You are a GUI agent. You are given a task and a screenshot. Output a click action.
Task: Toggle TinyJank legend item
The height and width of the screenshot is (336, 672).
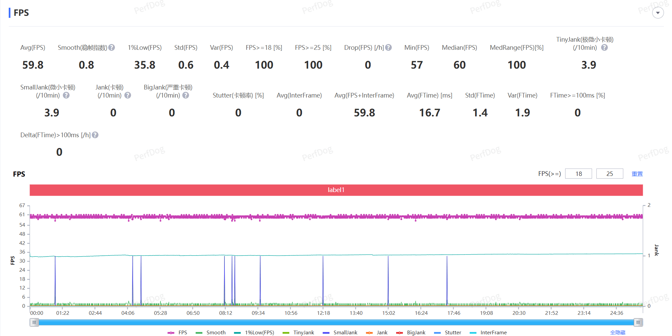[299, 333]
